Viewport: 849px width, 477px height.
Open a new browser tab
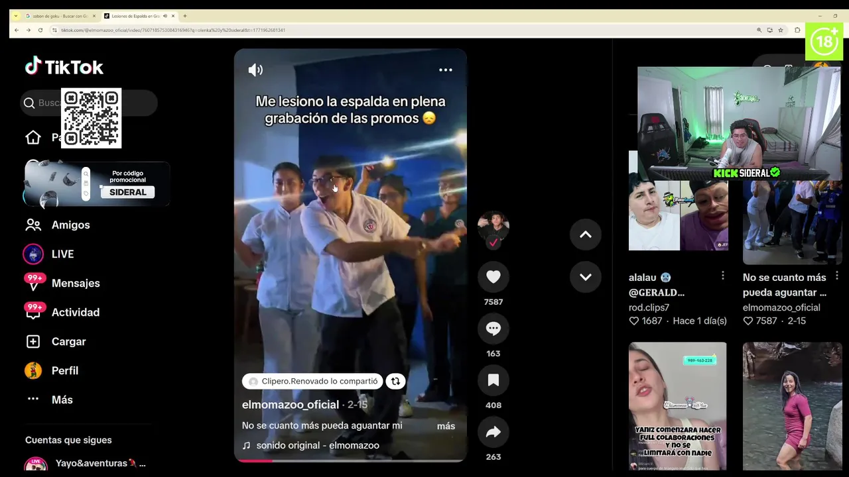(185, 16)
